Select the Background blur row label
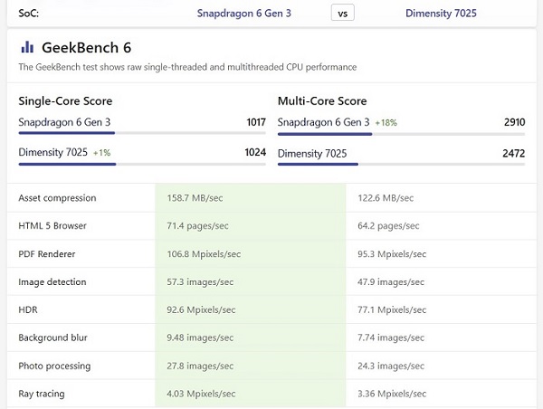 [x=54, y=338]
